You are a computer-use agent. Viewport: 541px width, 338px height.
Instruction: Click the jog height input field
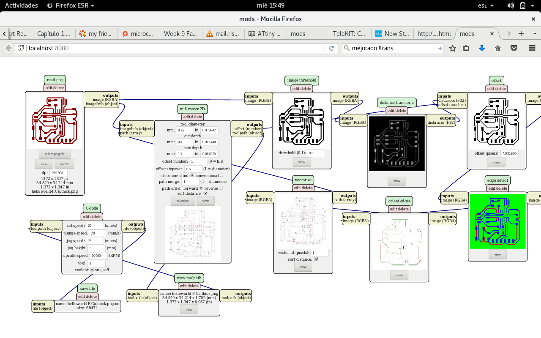96,248
